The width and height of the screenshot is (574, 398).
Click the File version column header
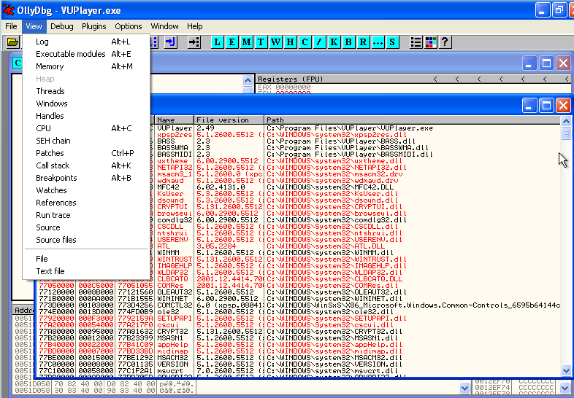point(229,120)
